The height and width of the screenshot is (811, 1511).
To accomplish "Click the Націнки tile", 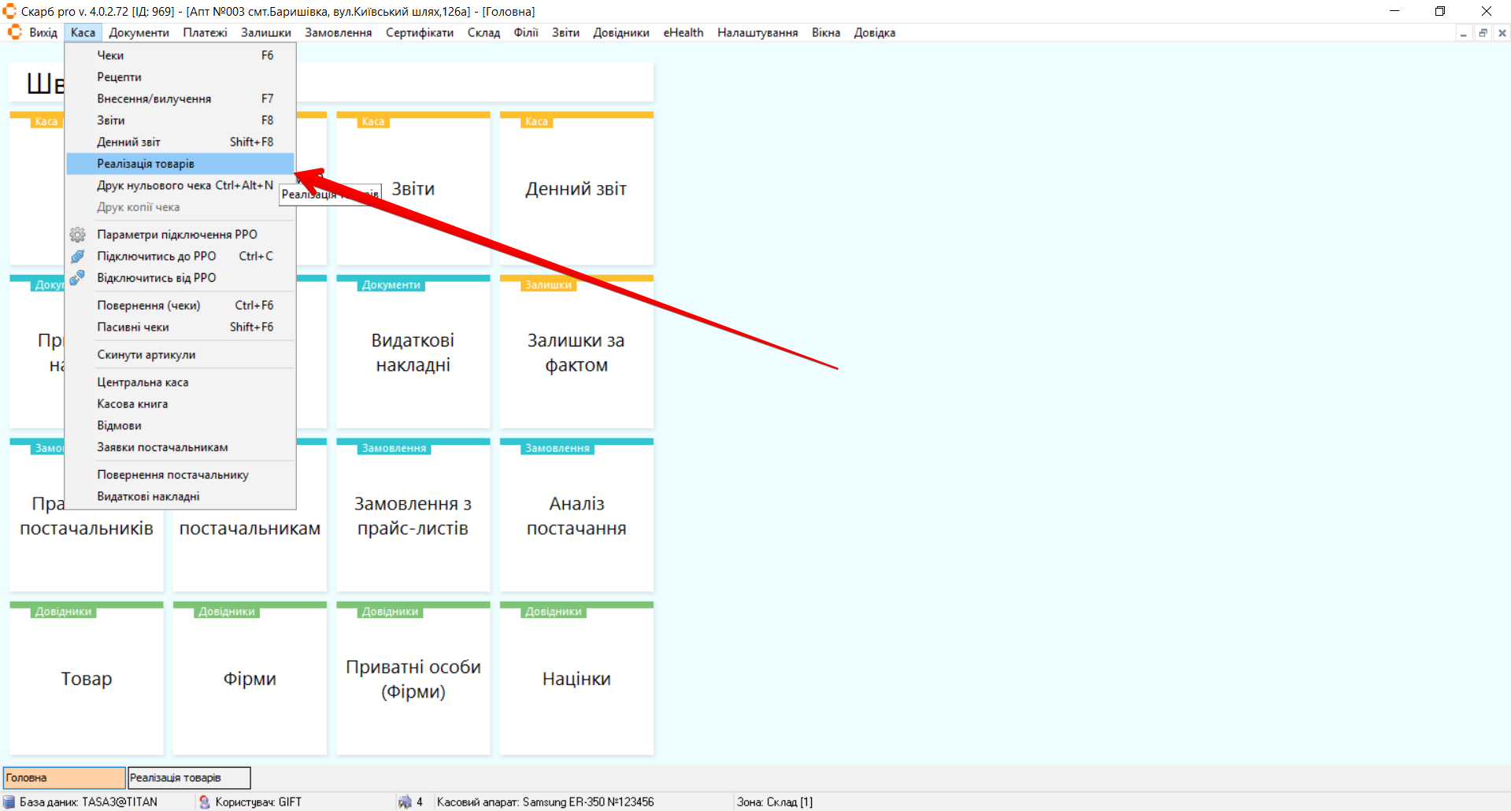I will coord(576,679).
